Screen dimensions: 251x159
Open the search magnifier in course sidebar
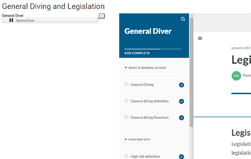pyautogui.click(x=183, y=19)
